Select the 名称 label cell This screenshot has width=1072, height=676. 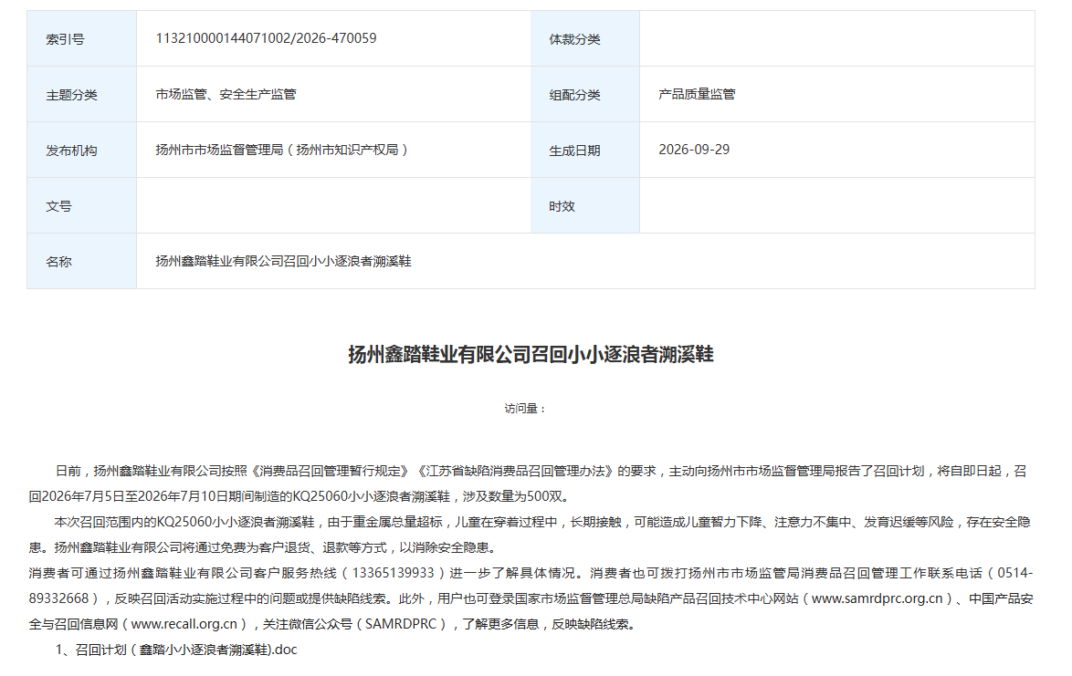click(82, 261)
